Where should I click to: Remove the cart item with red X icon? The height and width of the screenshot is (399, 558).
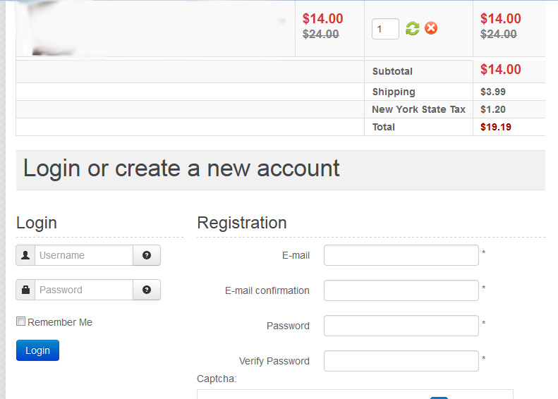431,28
